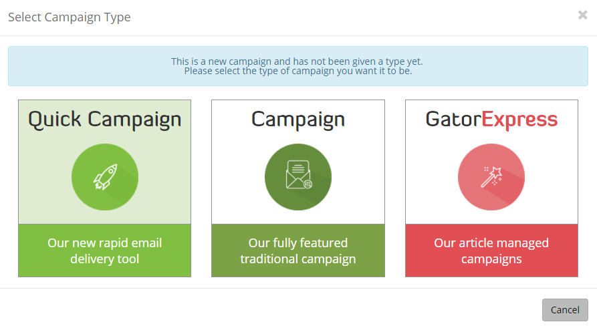
Task: Select the envelope icon in Campaign card
Action: (298, 177)
